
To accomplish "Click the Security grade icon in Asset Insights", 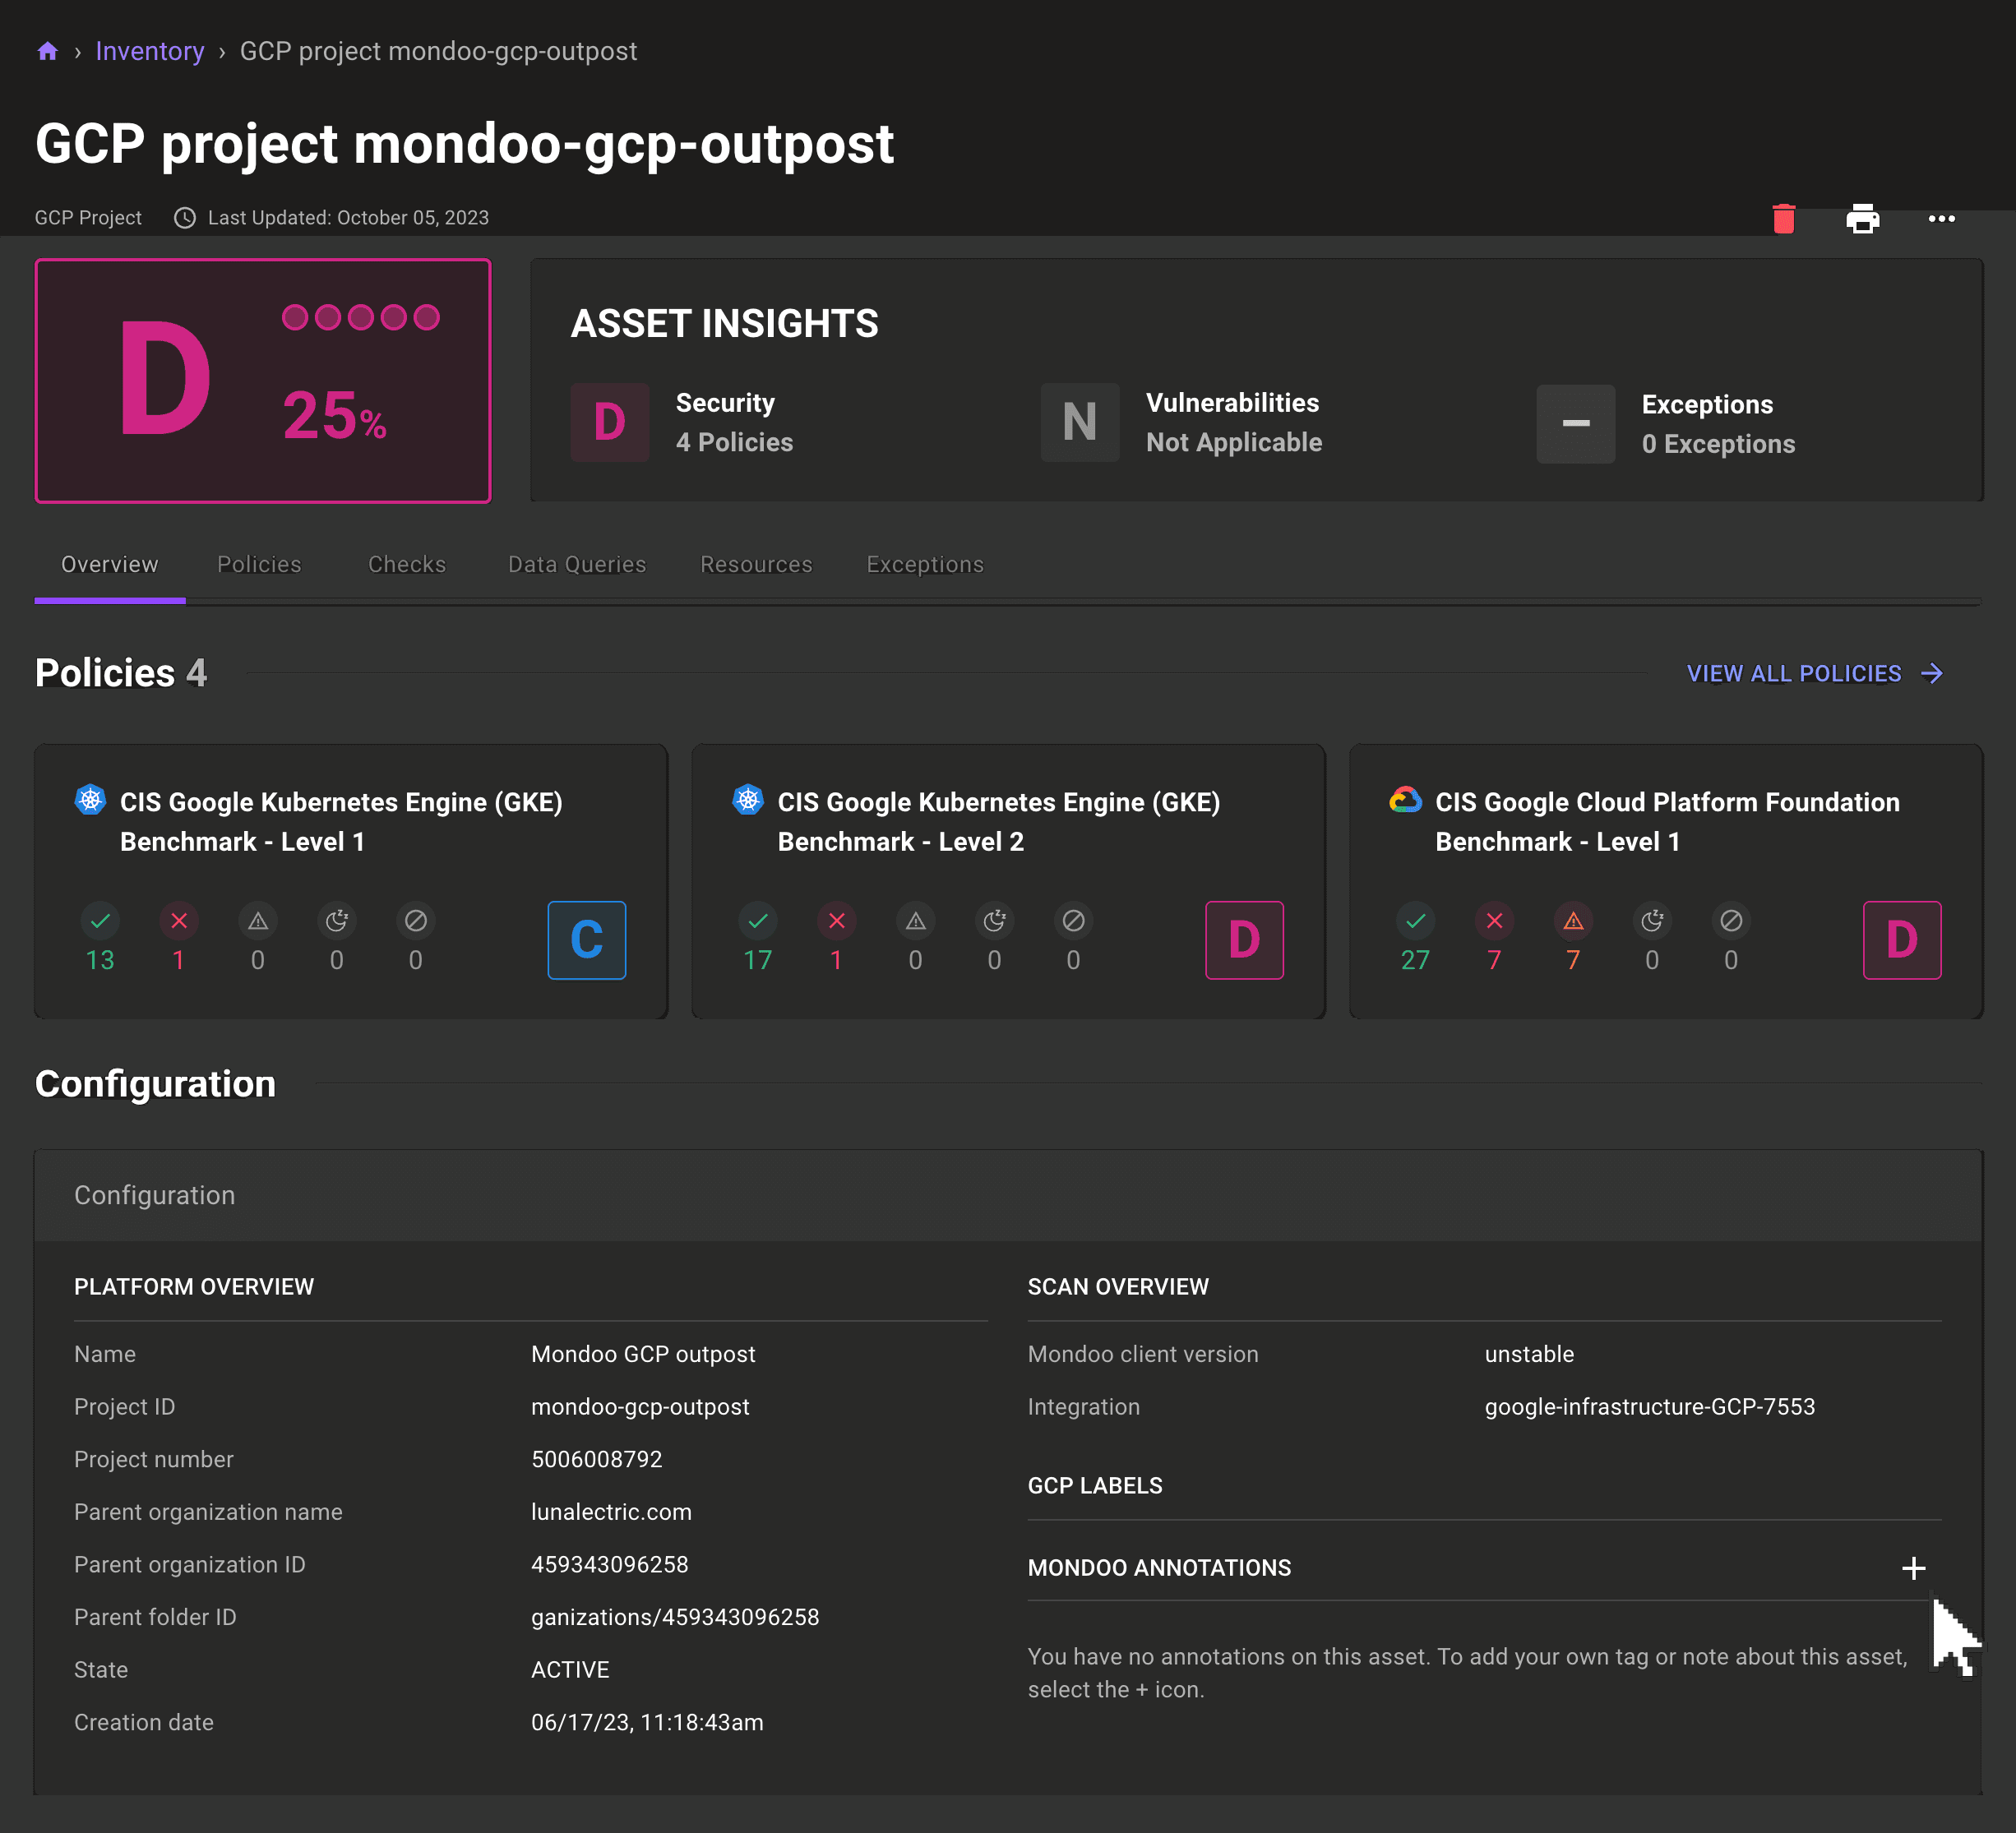I will pos(610,422).
